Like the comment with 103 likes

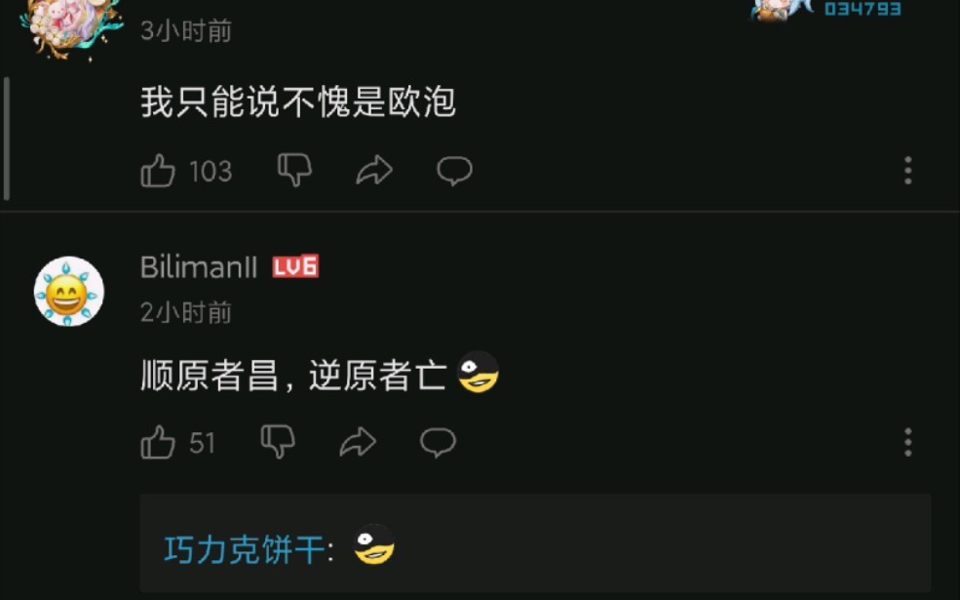pos(158,171)
